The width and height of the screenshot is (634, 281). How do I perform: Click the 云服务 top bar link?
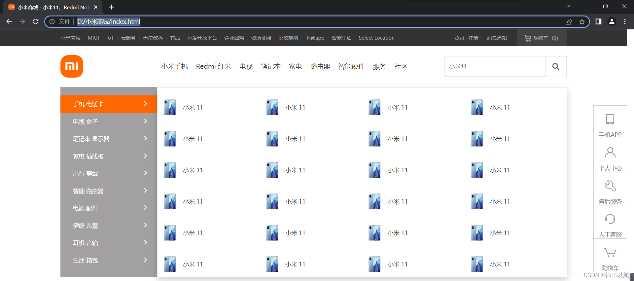(128, 38)
